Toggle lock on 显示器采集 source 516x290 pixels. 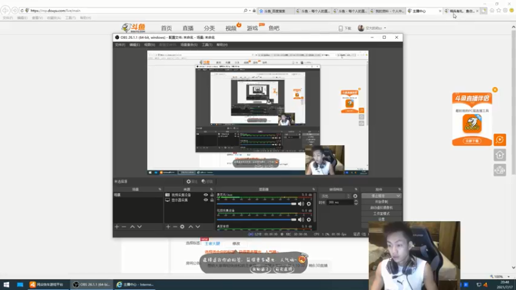pyautogui.click(x=212, y=200)
